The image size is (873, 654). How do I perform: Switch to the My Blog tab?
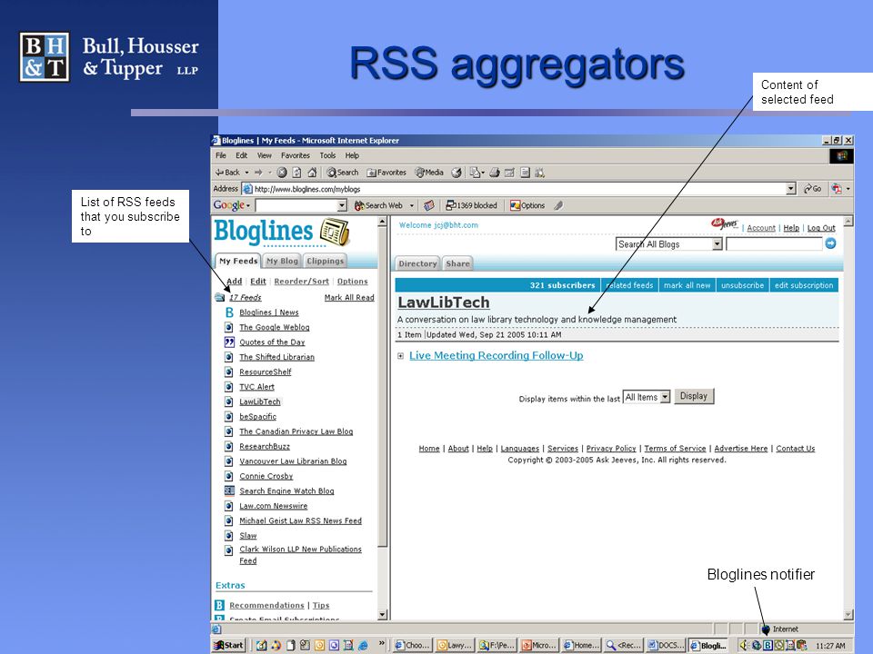point(282,261)
